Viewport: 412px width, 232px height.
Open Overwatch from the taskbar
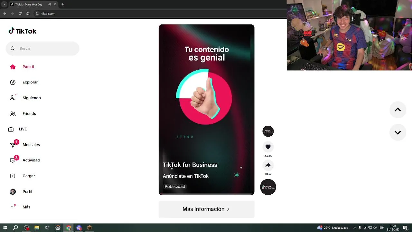point(58,228)
